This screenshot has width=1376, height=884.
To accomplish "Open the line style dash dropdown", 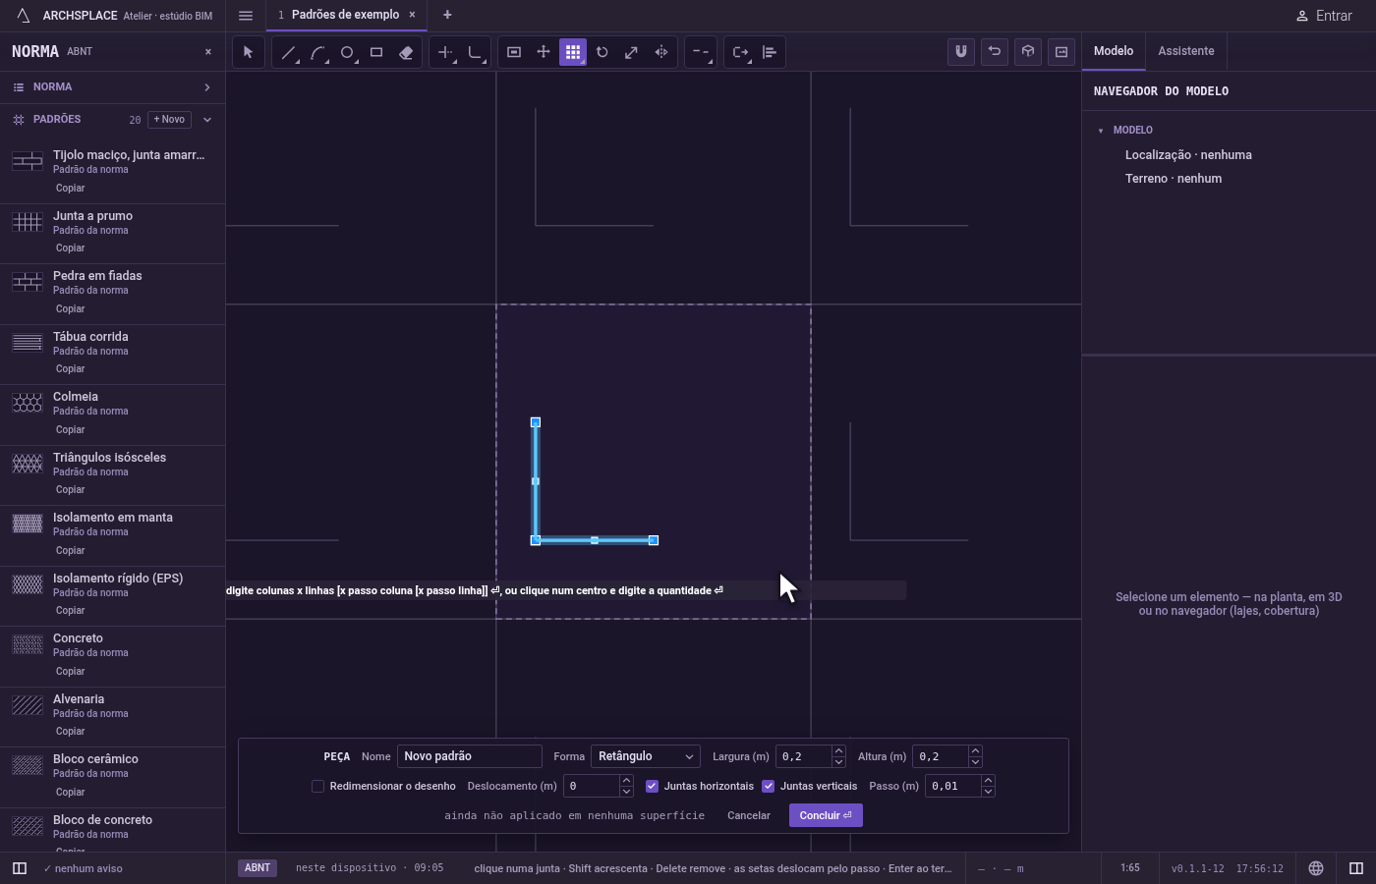I will click(x=701, y=52).
